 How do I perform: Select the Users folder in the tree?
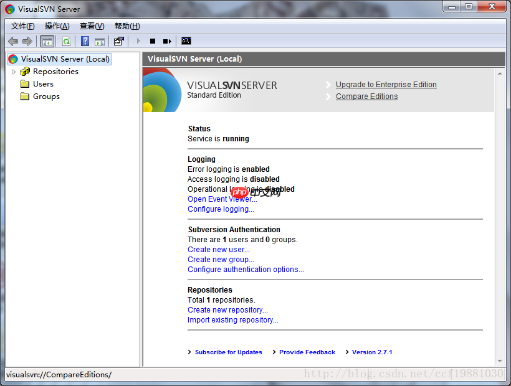coord(37,84)
